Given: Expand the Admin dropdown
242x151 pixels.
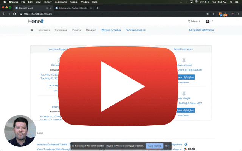Looking at the screenshot, I should (194, 21).
